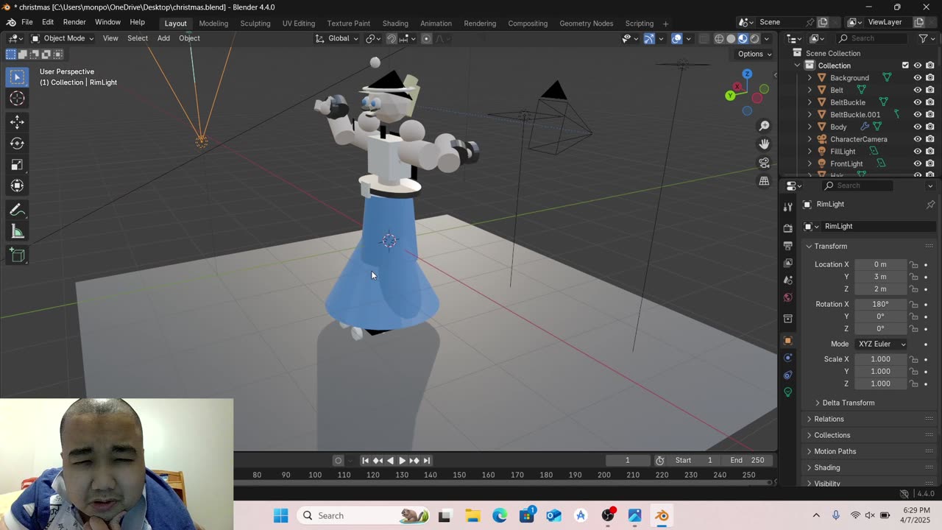
Task: Click the pan view hand icon
Action: point(764,144)
